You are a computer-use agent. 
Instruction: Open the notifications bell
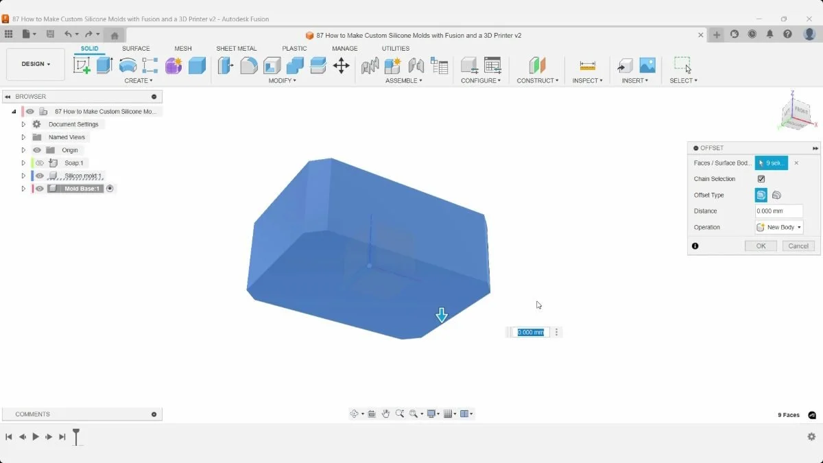pos(770,34)
